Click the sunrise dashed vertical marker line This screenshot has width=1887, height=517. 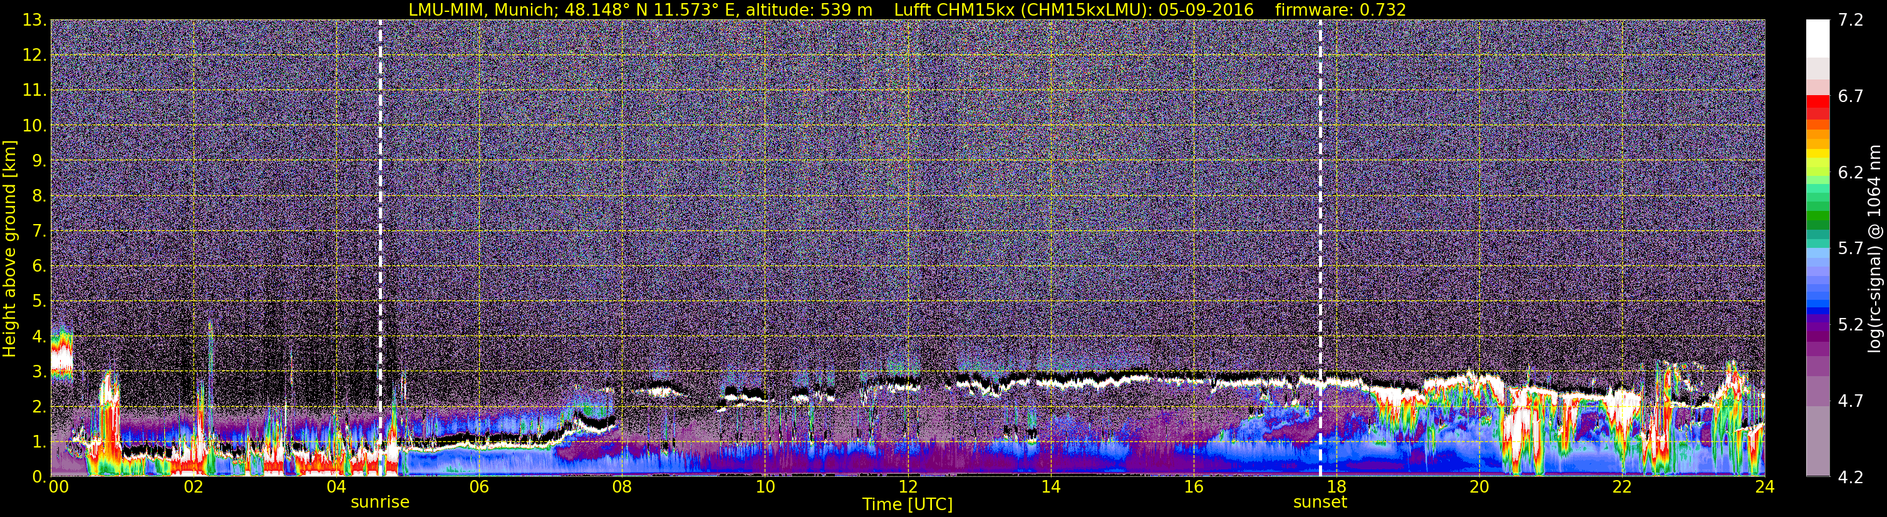click(380, 247)
